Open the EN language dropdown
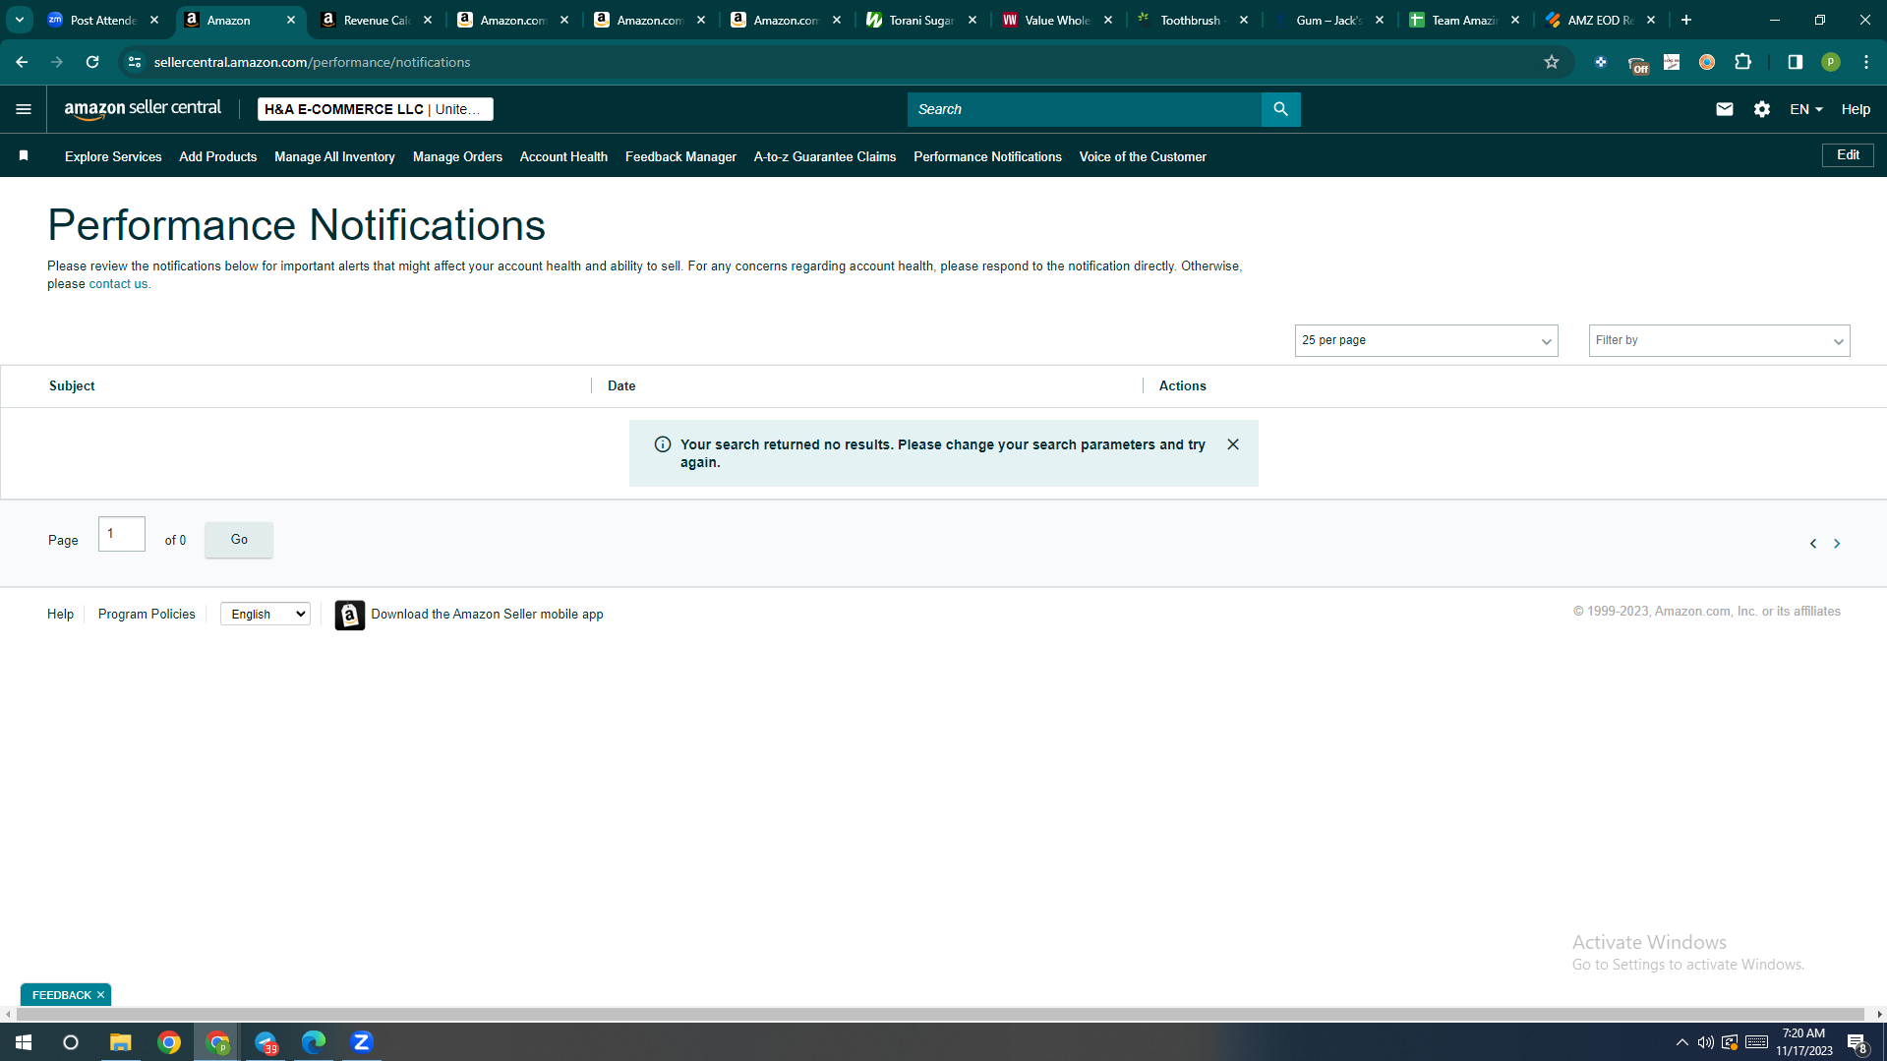Screen dimensions: 1887x1061 [1806, 109]
